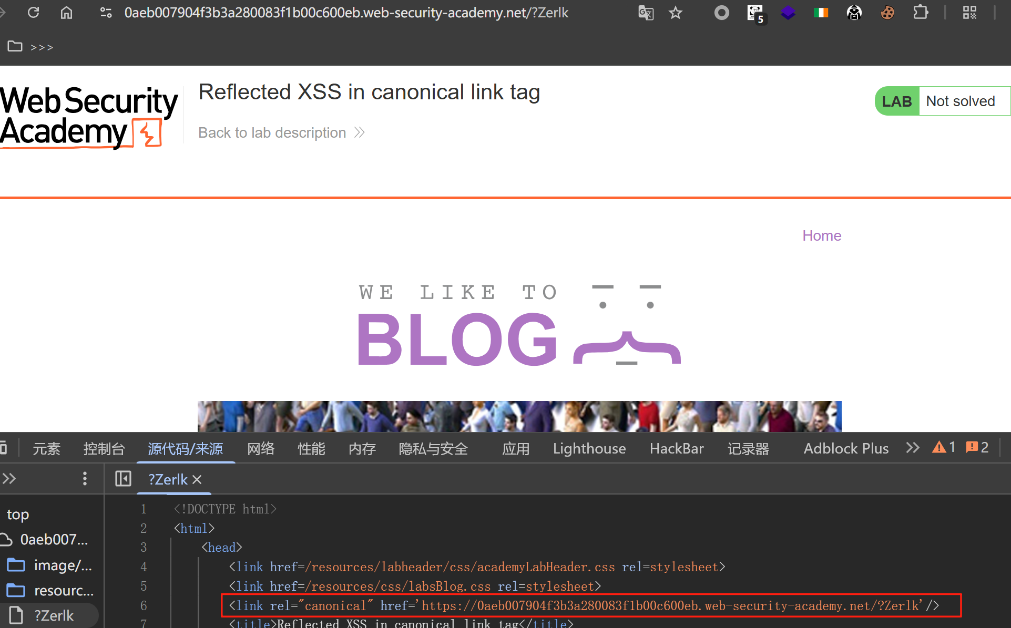Open the HackBar tab

pyautogui.click(x=676, y=448)
